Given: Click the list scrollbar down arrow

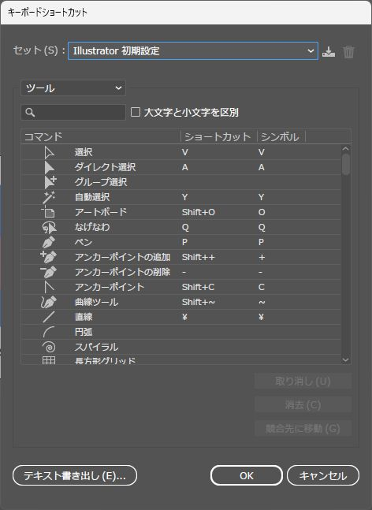Looking at the screenshot, I should coord(346,359).
